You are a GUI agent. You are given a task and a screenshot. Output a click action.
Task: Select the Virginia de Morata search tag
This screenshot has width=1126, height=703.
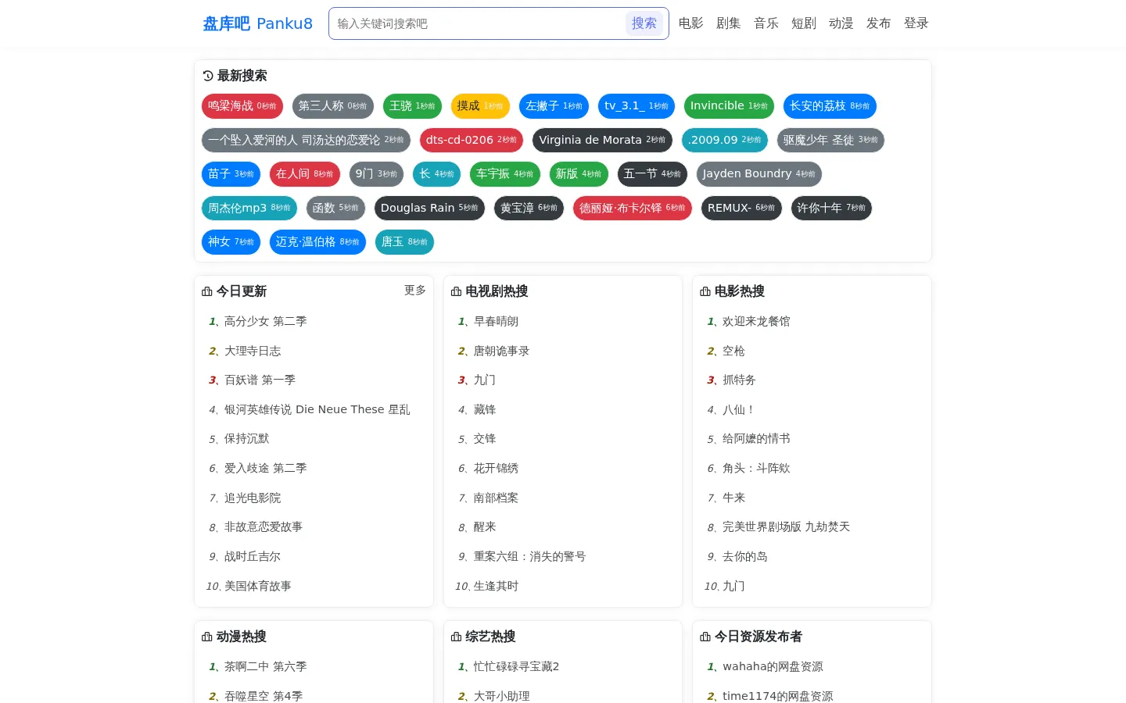(602, 141)
